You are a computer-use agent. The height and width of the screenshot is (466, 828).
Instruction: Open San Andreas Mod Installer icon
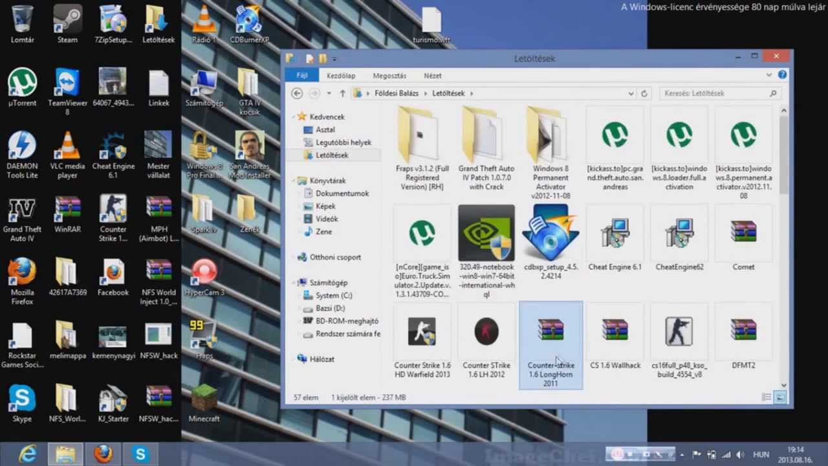[249, 155]
